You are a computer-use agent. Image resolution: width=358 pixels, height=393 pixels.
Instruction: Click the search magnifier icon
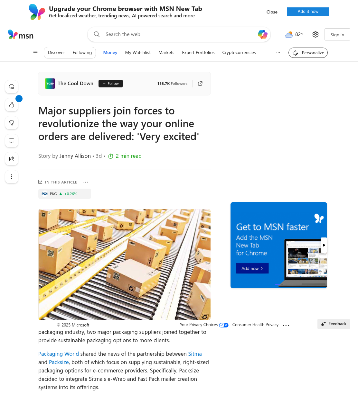[97, 34]
